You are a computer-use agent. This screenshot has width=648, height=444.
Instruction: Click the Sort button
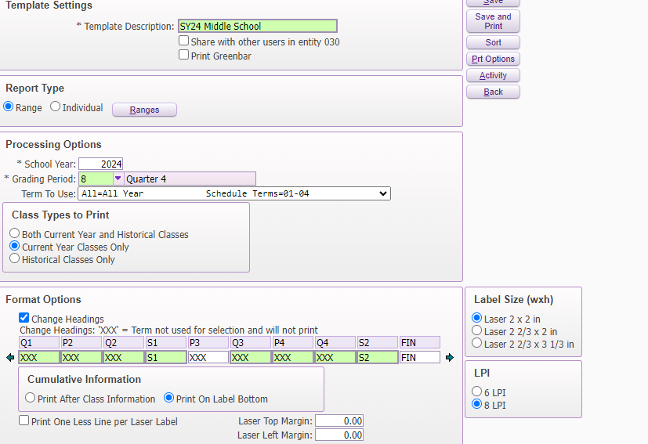493,43
